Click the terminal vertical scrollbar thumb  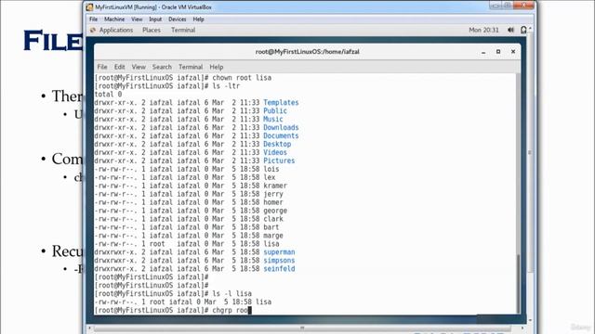518,283
